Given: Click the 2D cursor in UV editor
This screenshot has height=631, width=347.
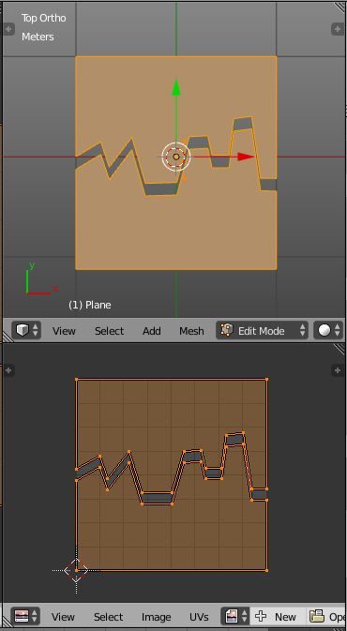Looking at the screenshot, I should 76,570.
